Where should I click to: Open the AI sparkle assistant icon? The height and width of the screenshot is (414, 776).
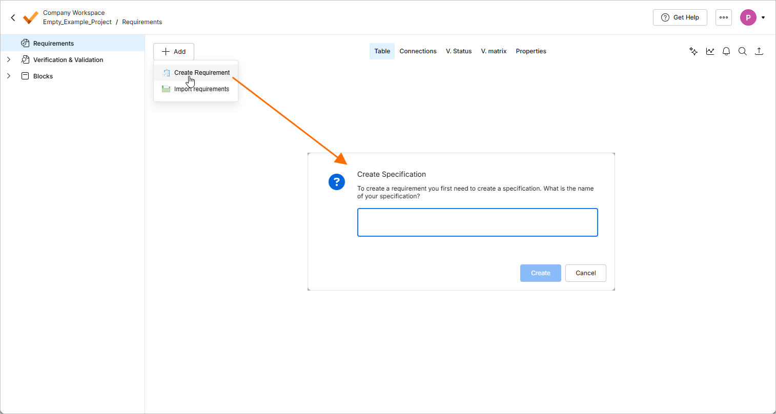[693, 51]
